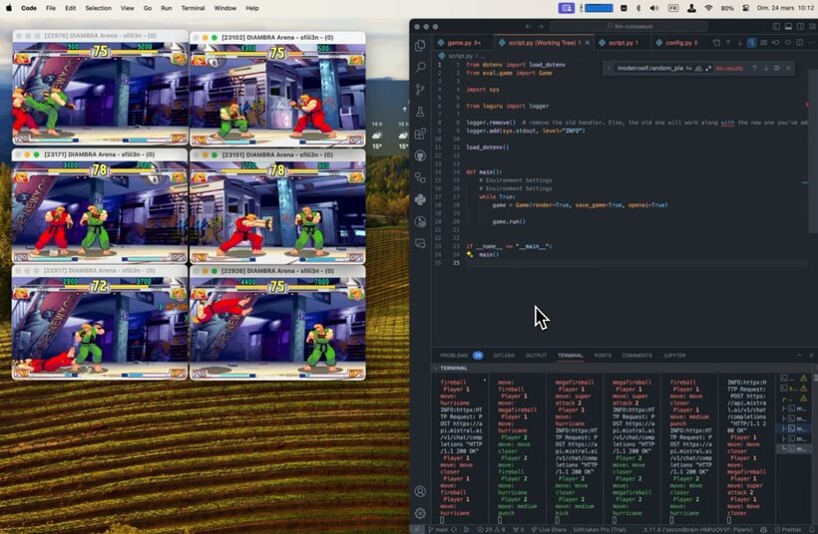The width and height of the screenshot is (818, 534).
Task: Toggle the bottom panel layout button
Action: point(788,26)
